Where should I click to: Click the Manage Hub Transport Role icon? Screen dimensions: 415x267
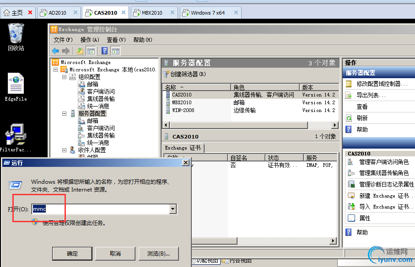(x=351, y=173)
